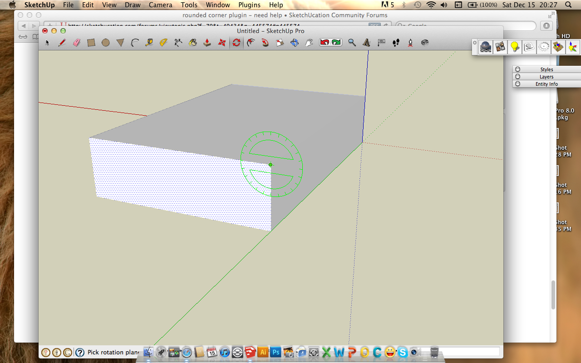
Task: Select the Polygon triangle tool
Action: coord(120,43)
